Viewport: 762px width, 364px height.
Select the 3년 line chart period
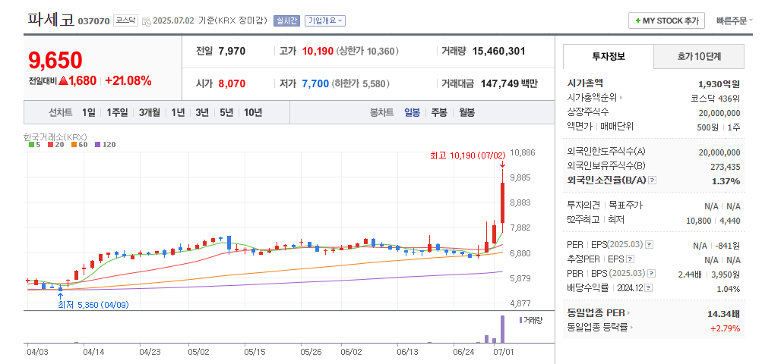click(202, 112)
